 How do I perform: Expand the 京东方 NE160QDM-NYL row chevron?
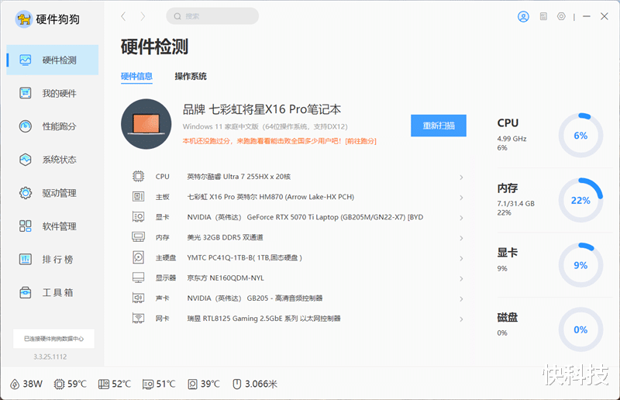pyautogui.click(x=461, y=278)
